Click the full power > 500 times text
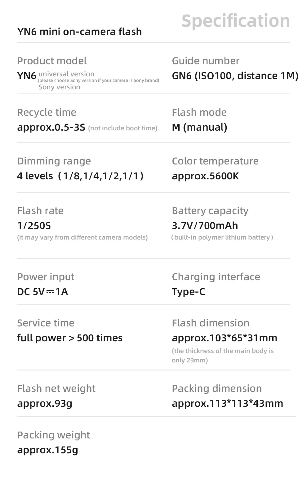Image resolution: width=307 pixels, height=480 pixels. pos(70,338)
